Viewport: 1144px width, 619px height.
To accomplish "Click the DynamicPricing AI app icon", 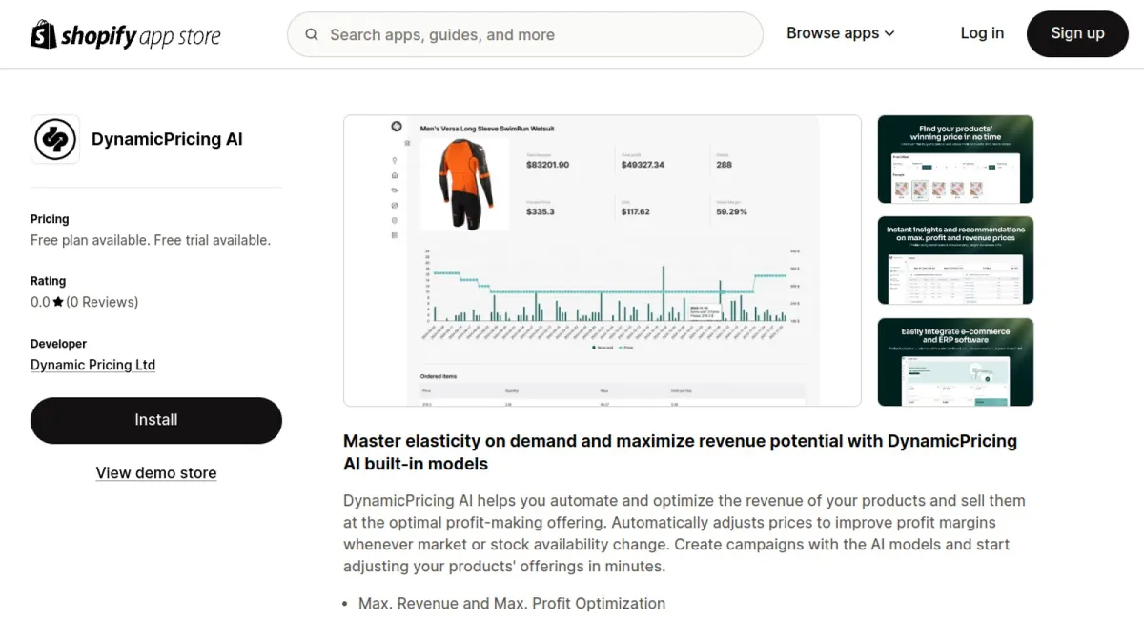I will click(x=55, y=140).
